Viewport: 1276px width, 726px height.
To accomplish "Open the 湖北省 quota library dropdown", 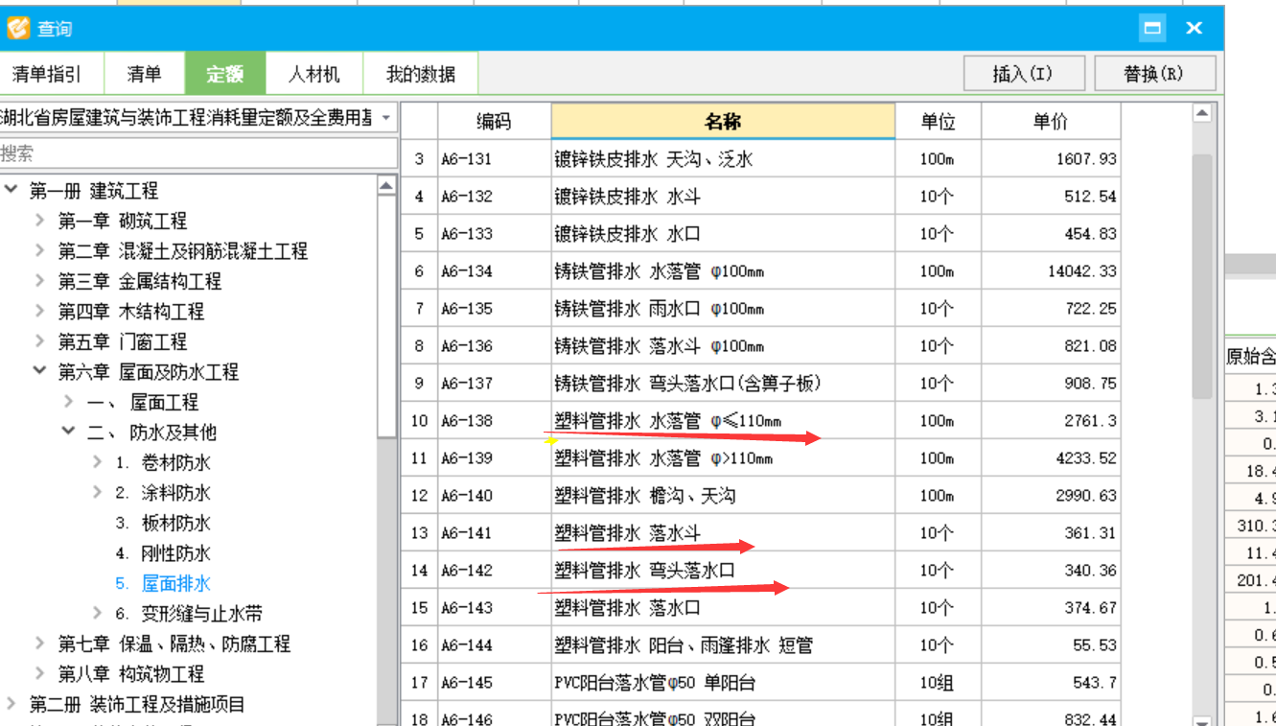I will [x=385, y=118].
